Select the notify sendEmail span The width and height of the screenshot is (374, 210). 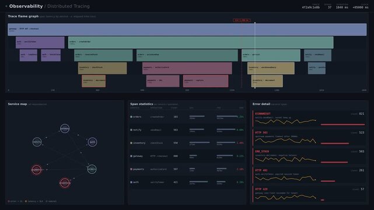tap(318, 55)
